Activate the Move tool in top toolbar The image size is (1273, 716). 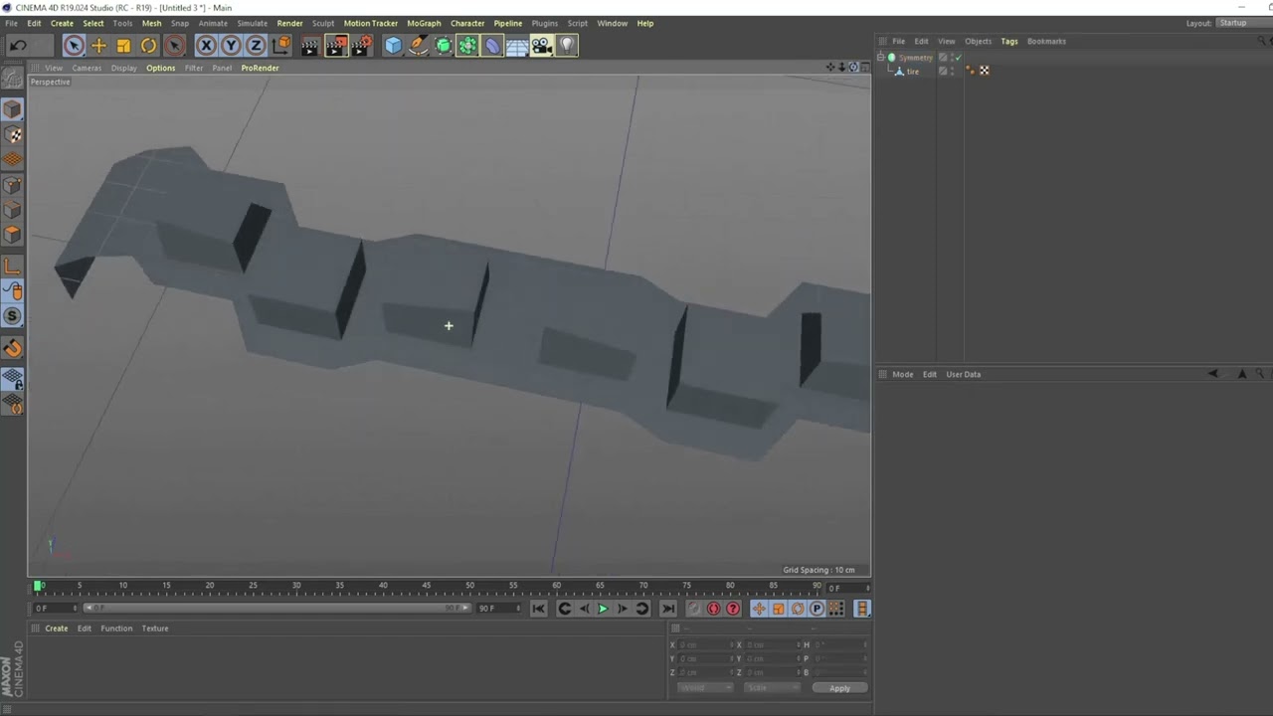(x=98, y=46)
